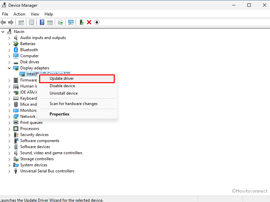Open the File menu
The height and width of the screenshot is (202, 270).
5,14
